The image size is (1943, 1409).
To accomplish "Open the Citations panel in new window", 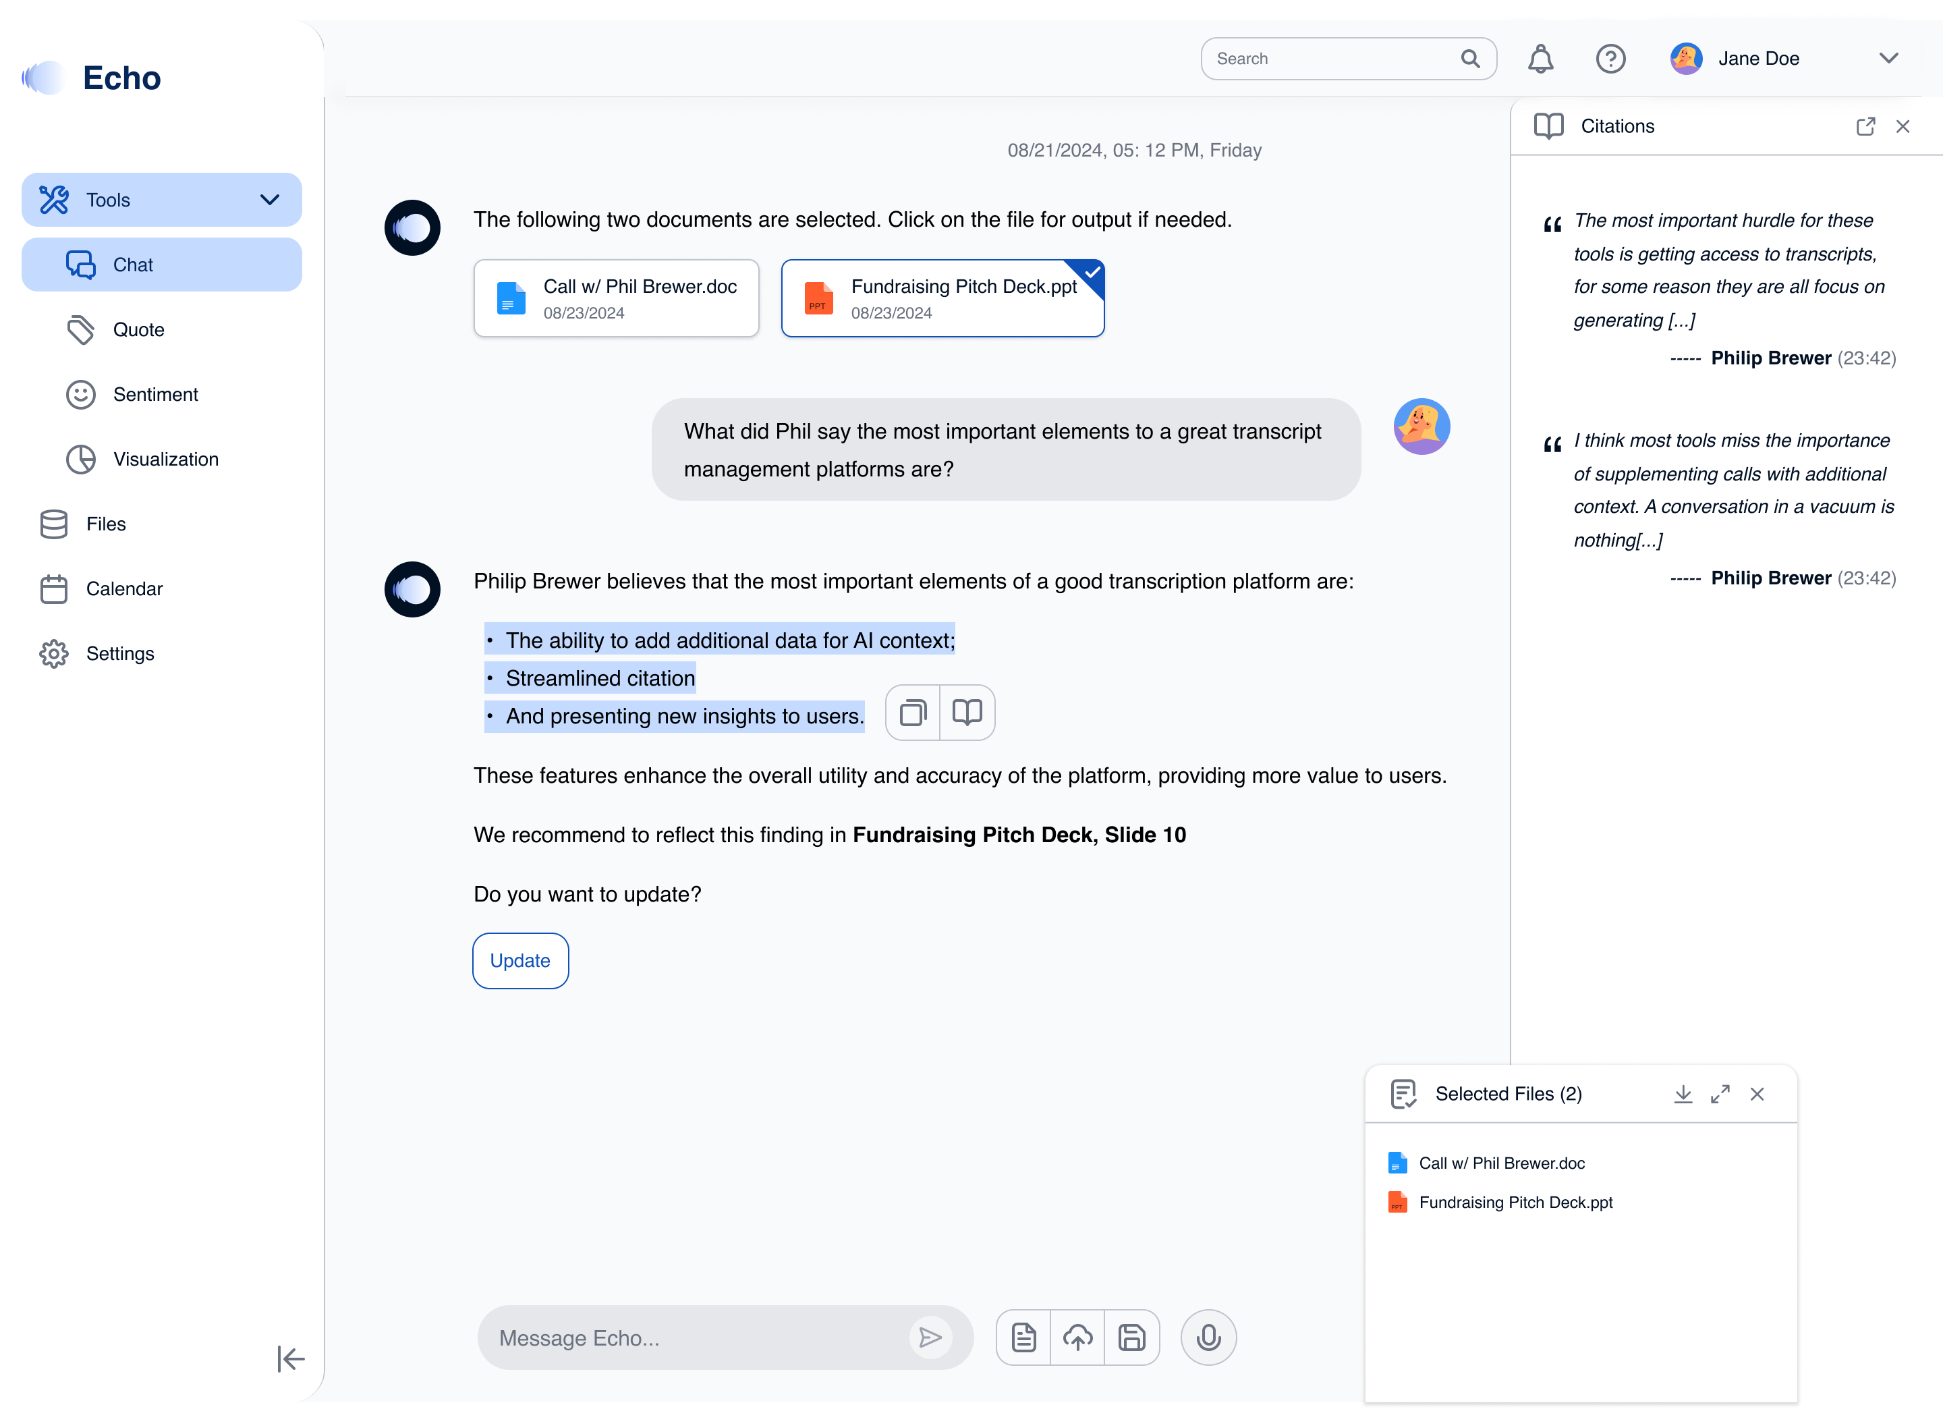I will click(1865, 126).
